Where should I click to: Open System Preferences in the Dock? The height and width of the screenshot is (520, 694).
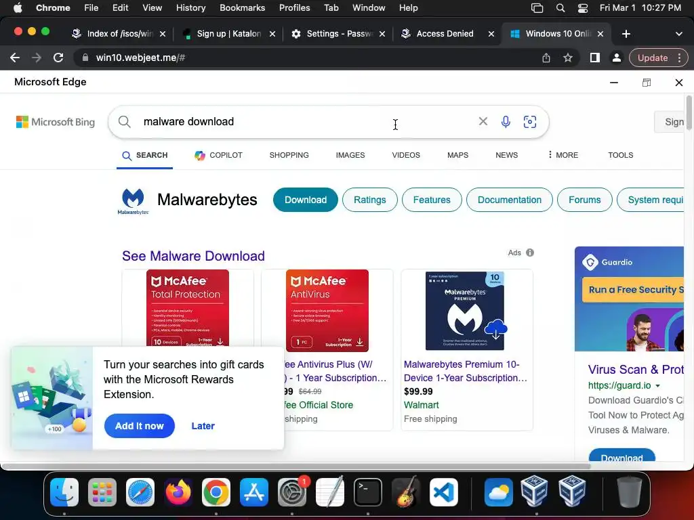coord(292,492)
